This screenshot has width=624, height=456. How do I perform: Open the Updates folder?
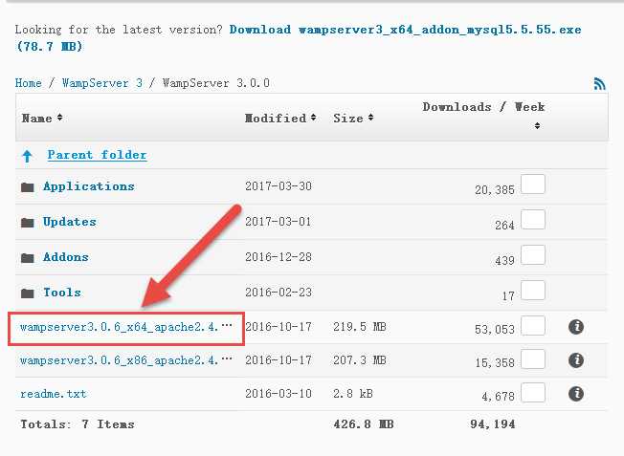pyautogui.click(x=70, y=222)
